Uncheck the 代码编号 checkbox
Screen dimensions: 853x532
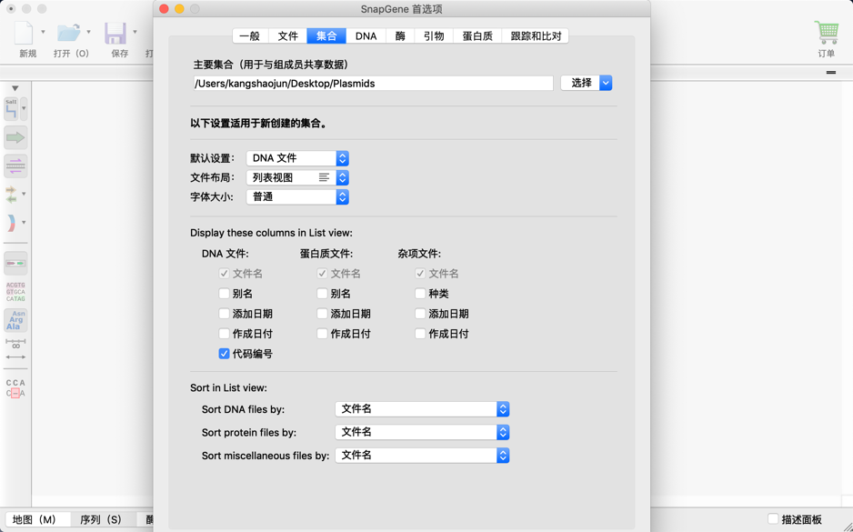pos(224,354)
